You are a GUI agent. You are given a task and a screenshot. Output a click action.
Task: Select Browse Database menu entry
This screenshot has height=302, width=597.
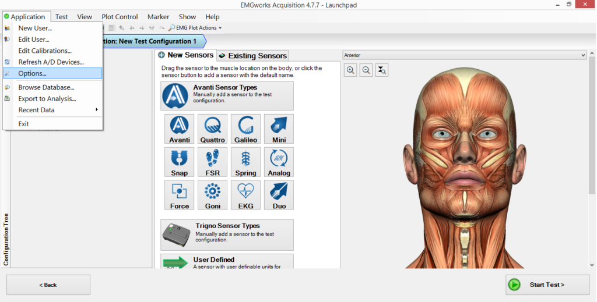click(x=52, y=87)
